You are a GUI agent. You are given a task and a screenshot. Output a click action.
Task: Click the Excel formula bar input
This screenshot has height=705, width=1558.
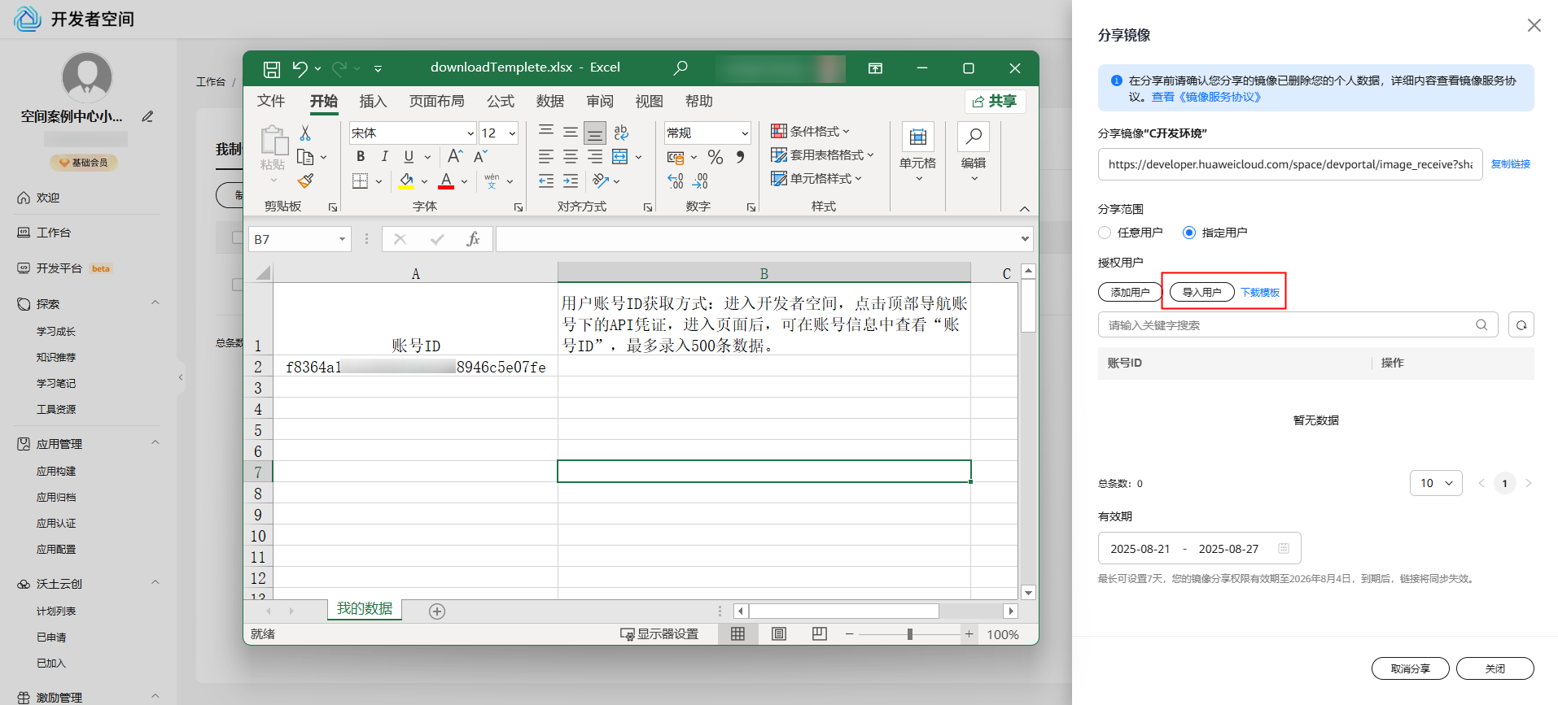[757, 239]
